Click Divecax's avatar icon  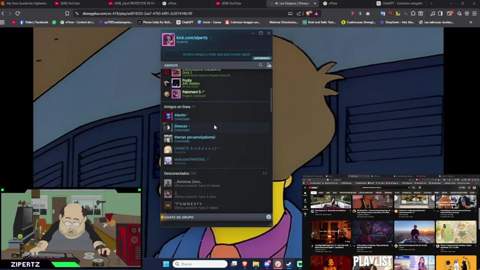click(x=168, y=127)
